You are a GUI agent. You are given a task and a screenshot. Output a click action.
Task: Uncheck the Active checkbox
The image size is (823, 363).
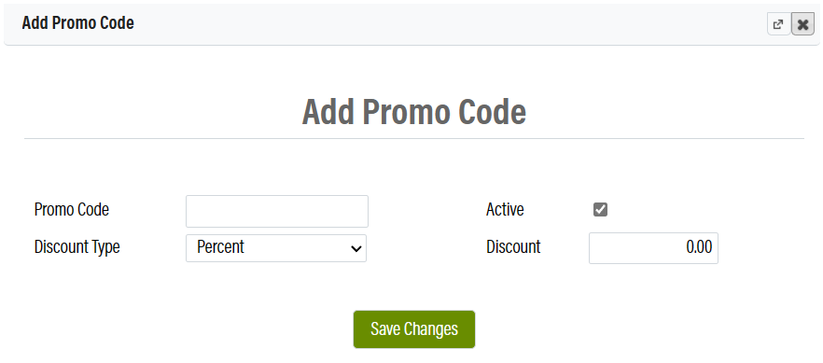coord(601,210)
